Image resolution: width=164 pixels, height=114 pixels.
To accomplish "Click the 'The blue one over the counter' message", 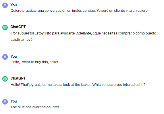I will pos(35,107).
